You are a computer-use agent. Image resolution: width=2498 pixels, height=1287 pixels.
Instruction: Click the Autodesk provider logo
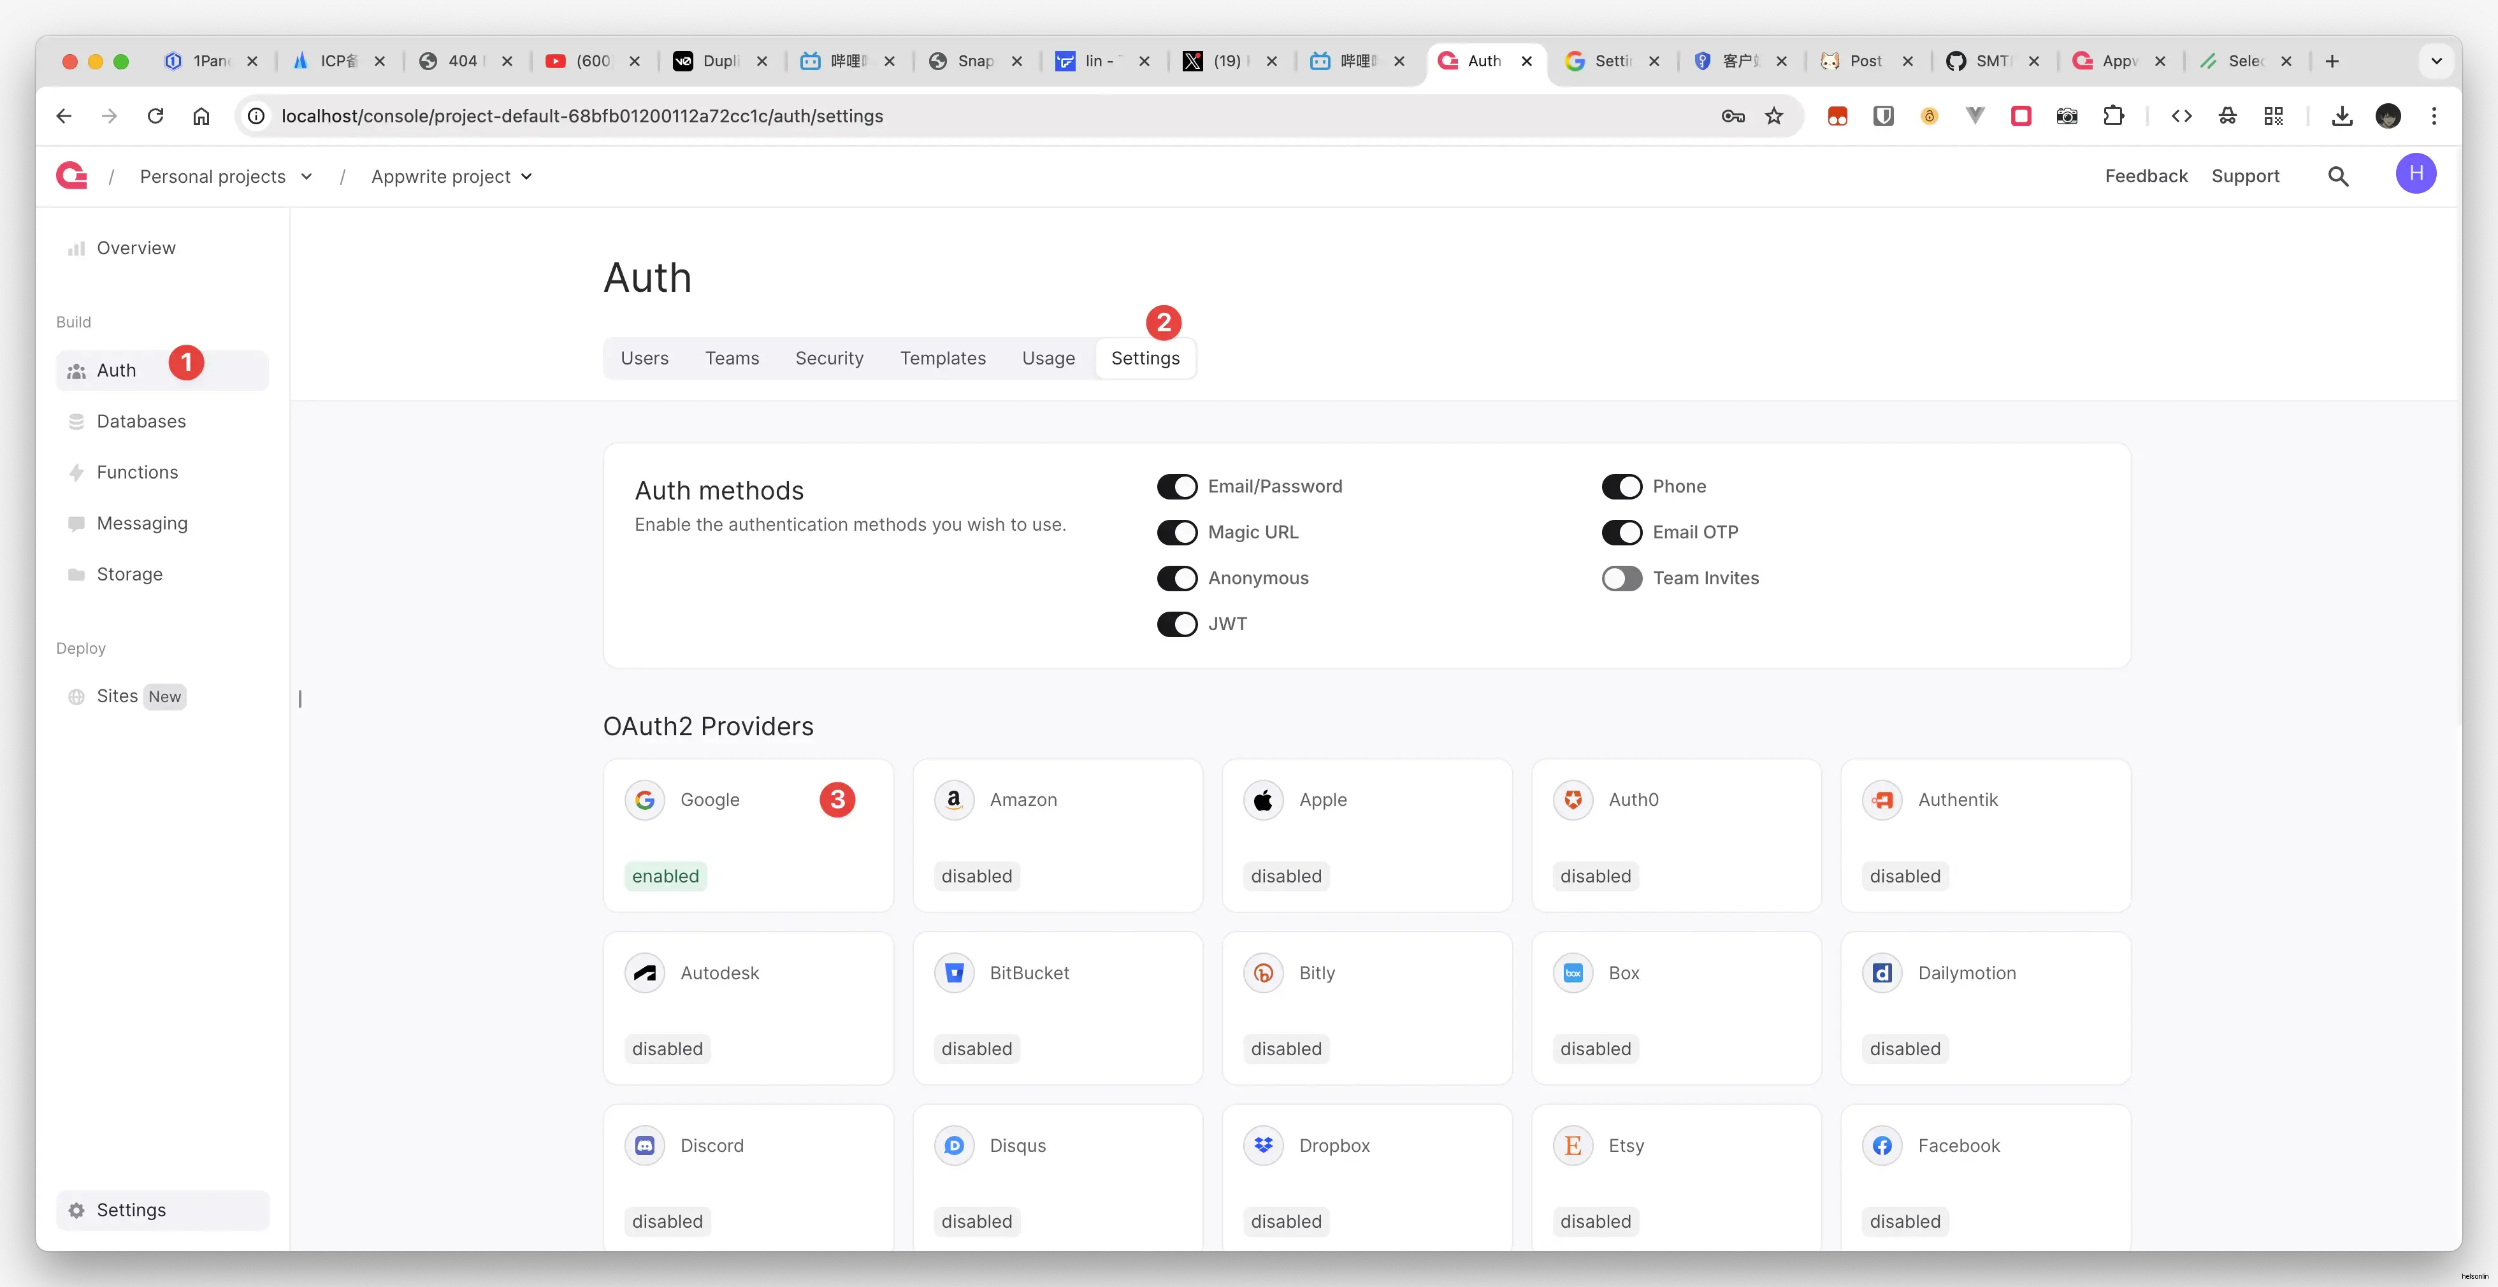[x=645, y=973]
